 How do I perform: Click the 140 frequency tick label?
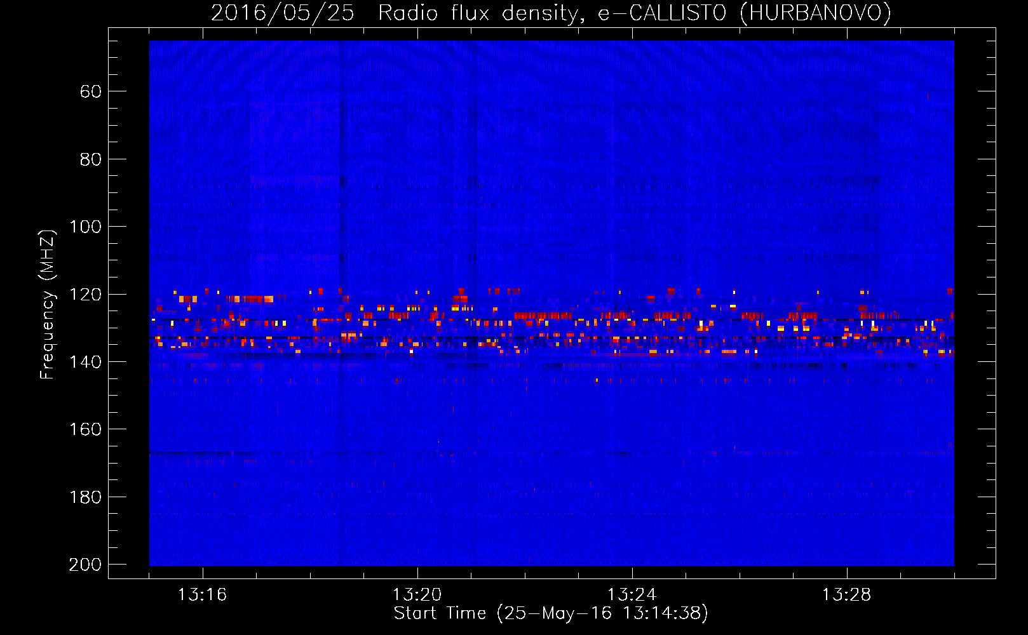click(x=85, y=362)
